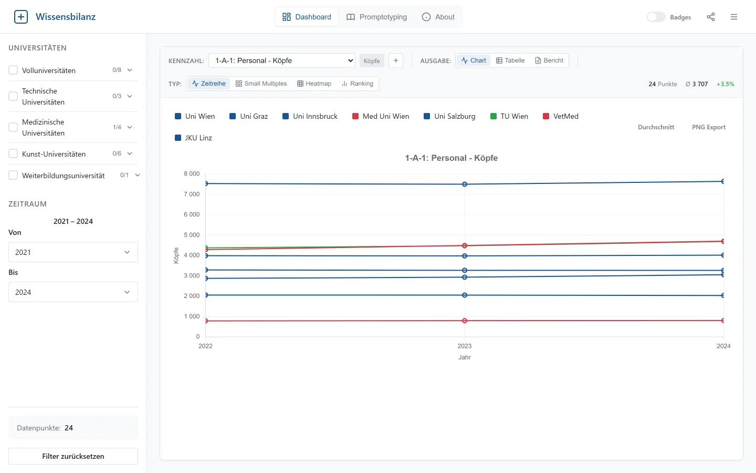Select the Bericht output view
Image resolution: width=756 pixels, height=473 pixels.
[x=549, y=60]
